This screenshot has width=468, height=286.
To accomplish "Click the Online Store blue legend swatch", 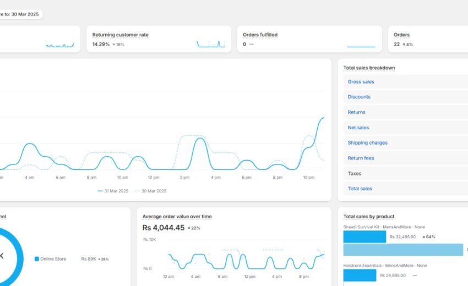I will tap(37, 259).
